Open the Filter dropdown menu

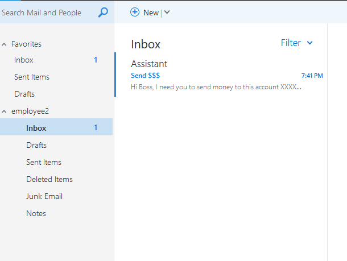click(297, 43)
